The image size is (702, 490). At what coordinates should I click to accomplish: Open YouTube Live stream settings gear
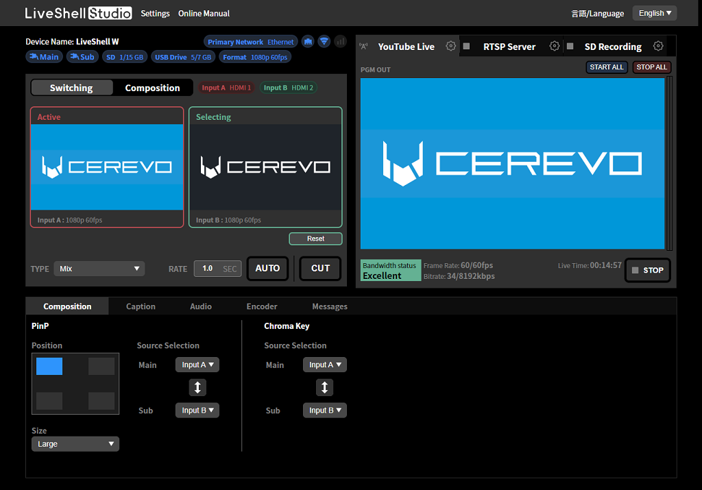pyautogui.click(x=450, y=46)
